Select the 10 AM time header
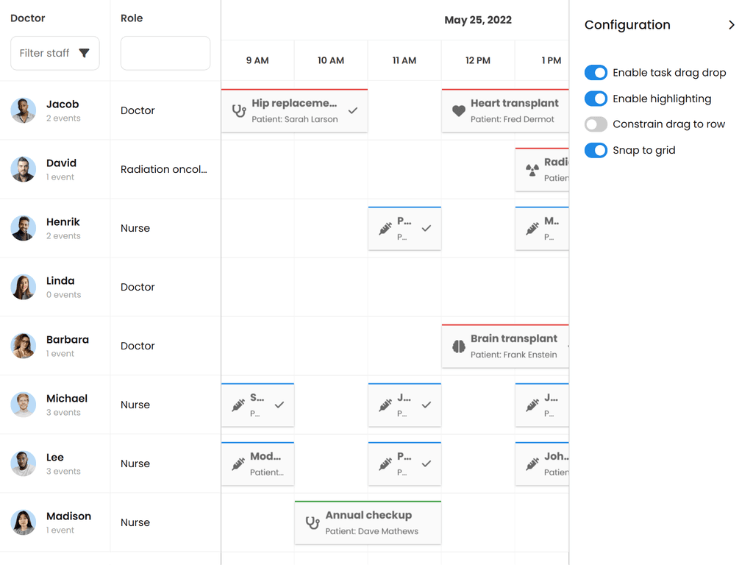This screenshot has height=565, width=753. 331,60
